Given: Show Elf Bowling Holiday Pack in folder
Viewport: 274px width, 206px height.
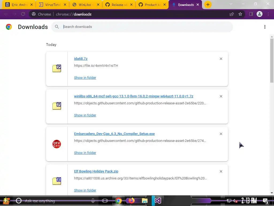Looking at the screenshot, I should pyautogui.click(x=85, y=190).
